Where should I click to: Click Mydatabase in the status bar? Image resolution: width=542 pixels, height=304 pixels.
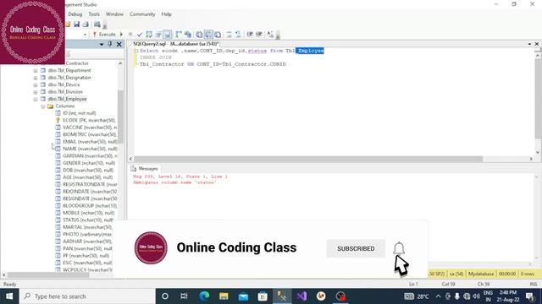[481, 274]
